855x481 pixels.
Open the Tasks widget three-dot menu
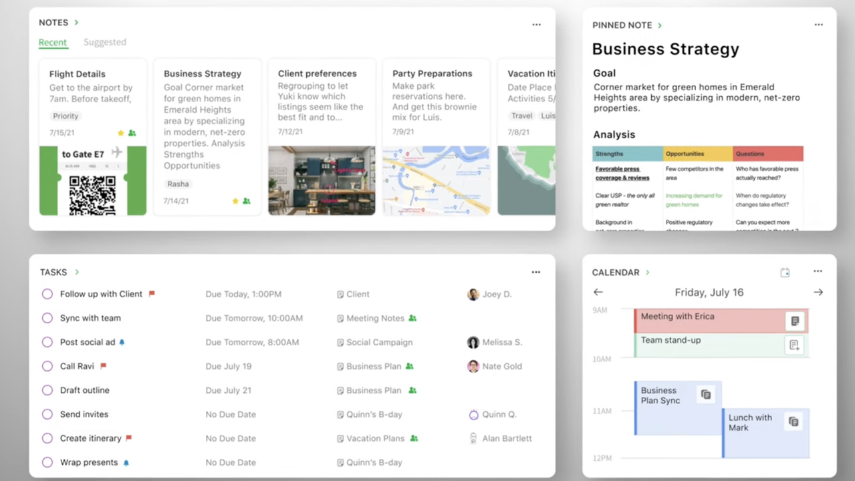coord(535,273)
